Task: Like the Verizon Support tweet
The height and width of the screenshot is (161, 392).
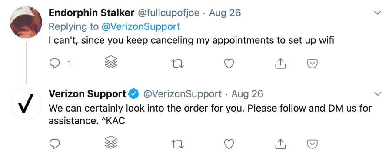Action: coord(229,144)
